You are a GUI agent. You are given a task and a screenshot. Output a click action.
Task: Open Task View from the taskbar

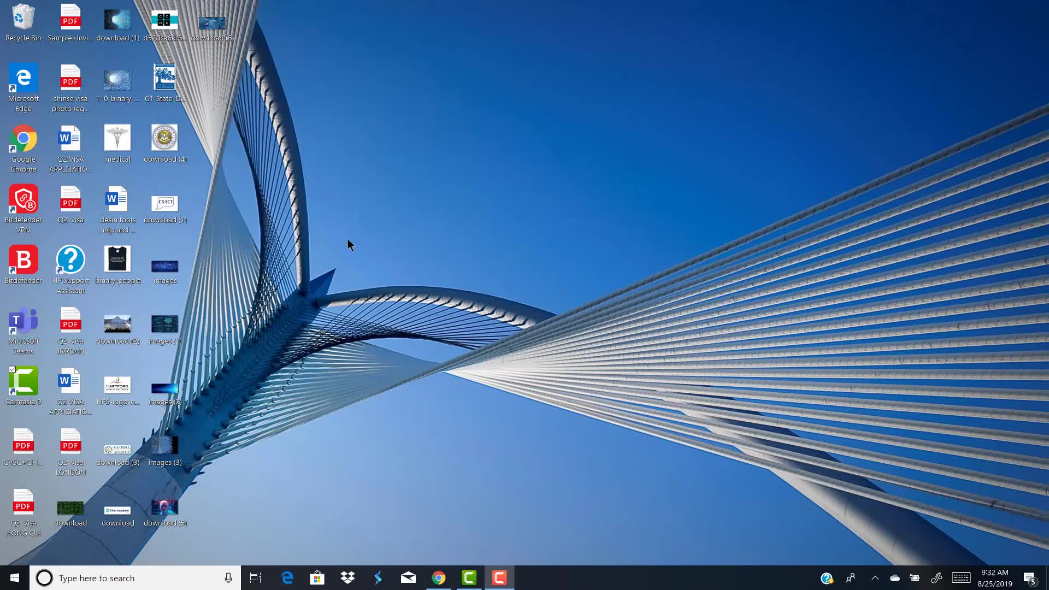coord(256,577)
